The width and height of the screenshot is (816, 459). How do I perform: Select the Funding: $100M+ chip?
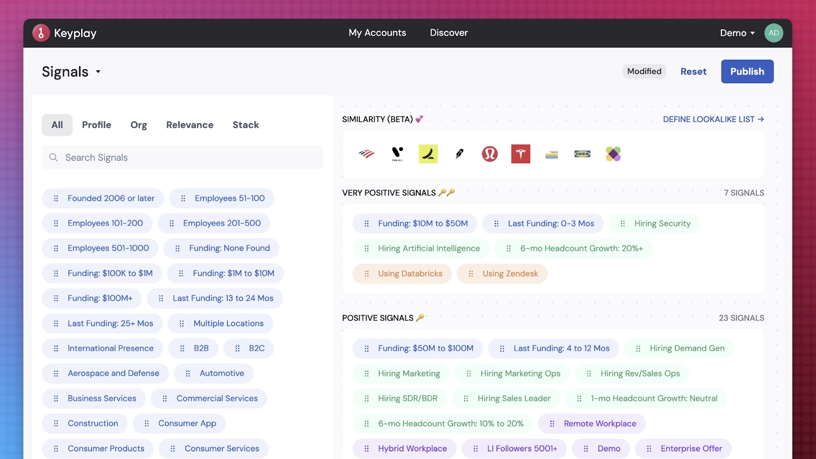[x=92, y=298]
